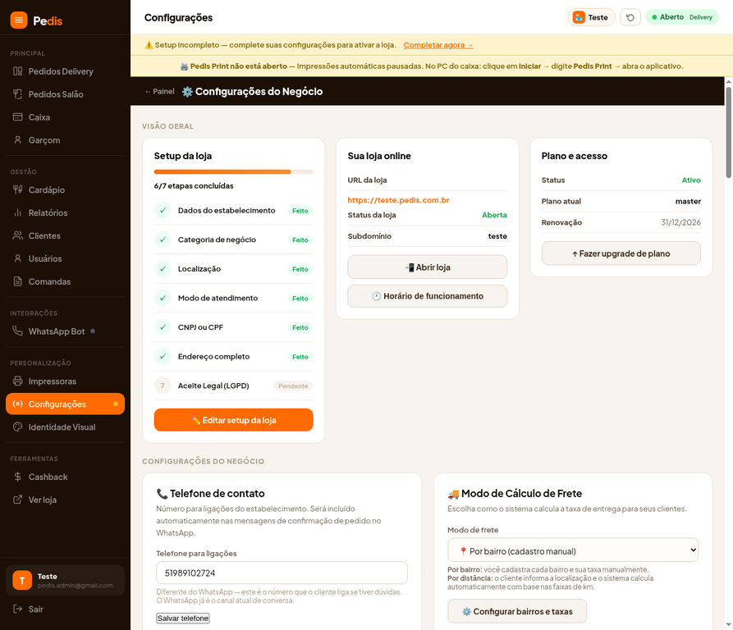This screenshot has height=630, width=733.
Task: Click the orange hamburger menu icon
Action: click(19, 20)
